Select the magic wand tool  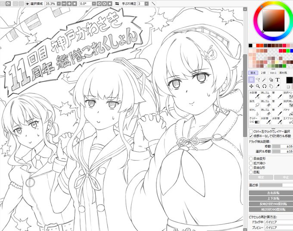[x=264, y=80]
